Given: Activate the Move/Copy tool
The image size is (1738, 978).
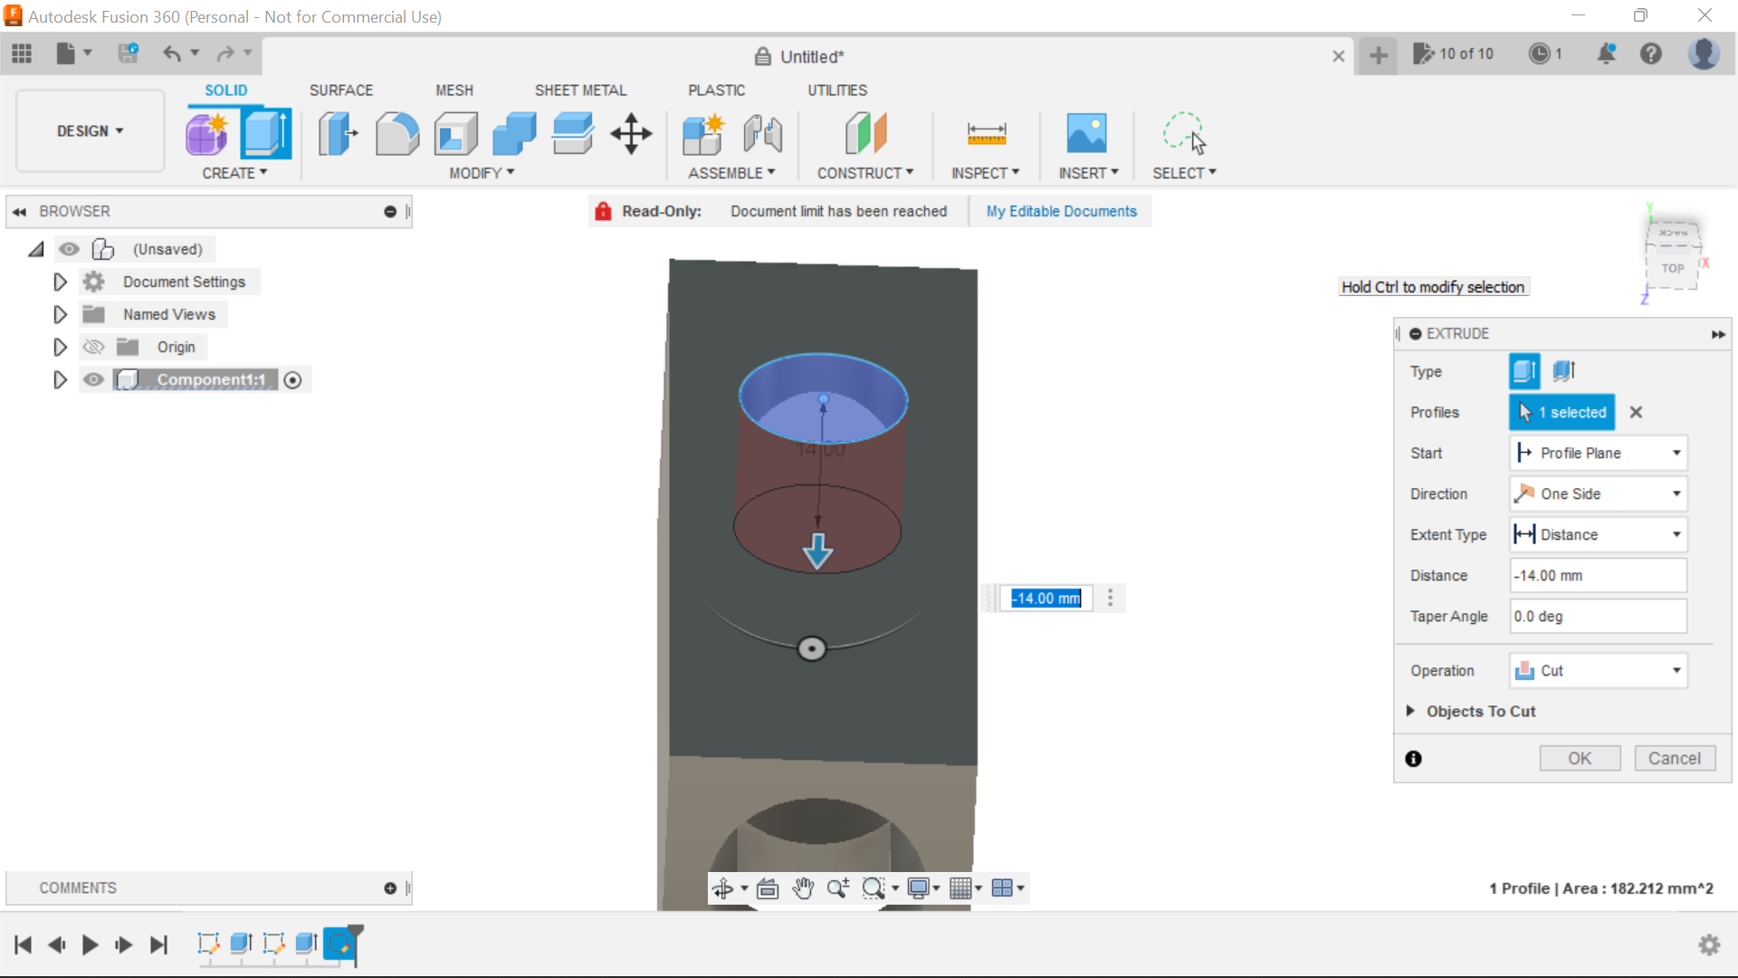Looking at the screenshot, I should pyautogui.click(x=630, y=133).
